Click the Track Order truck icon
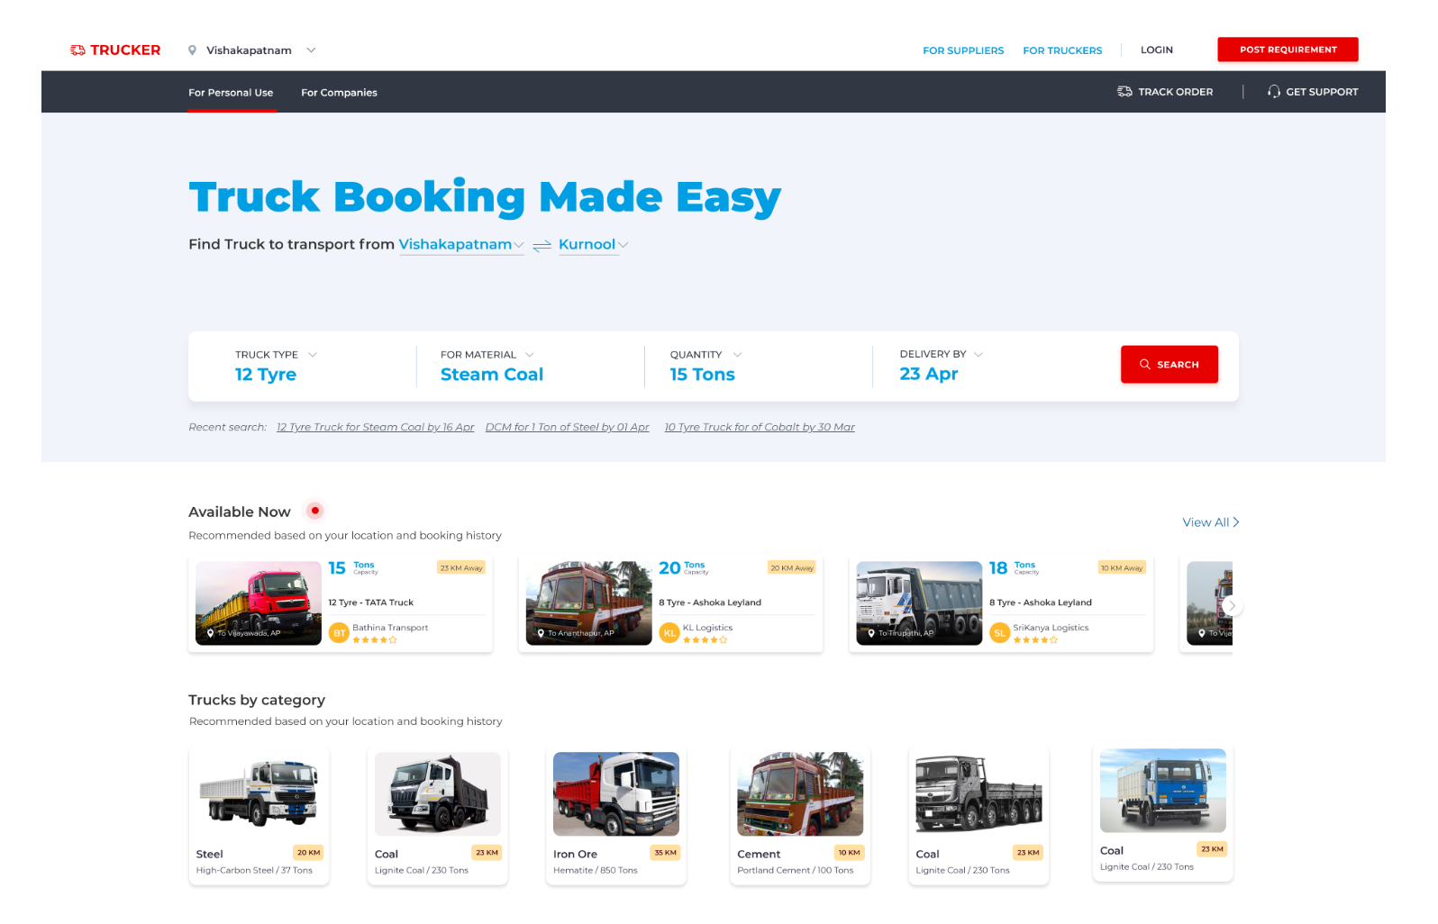Screen dimensions: 1438x924 pyautogui.click(x=1124, y=92)
